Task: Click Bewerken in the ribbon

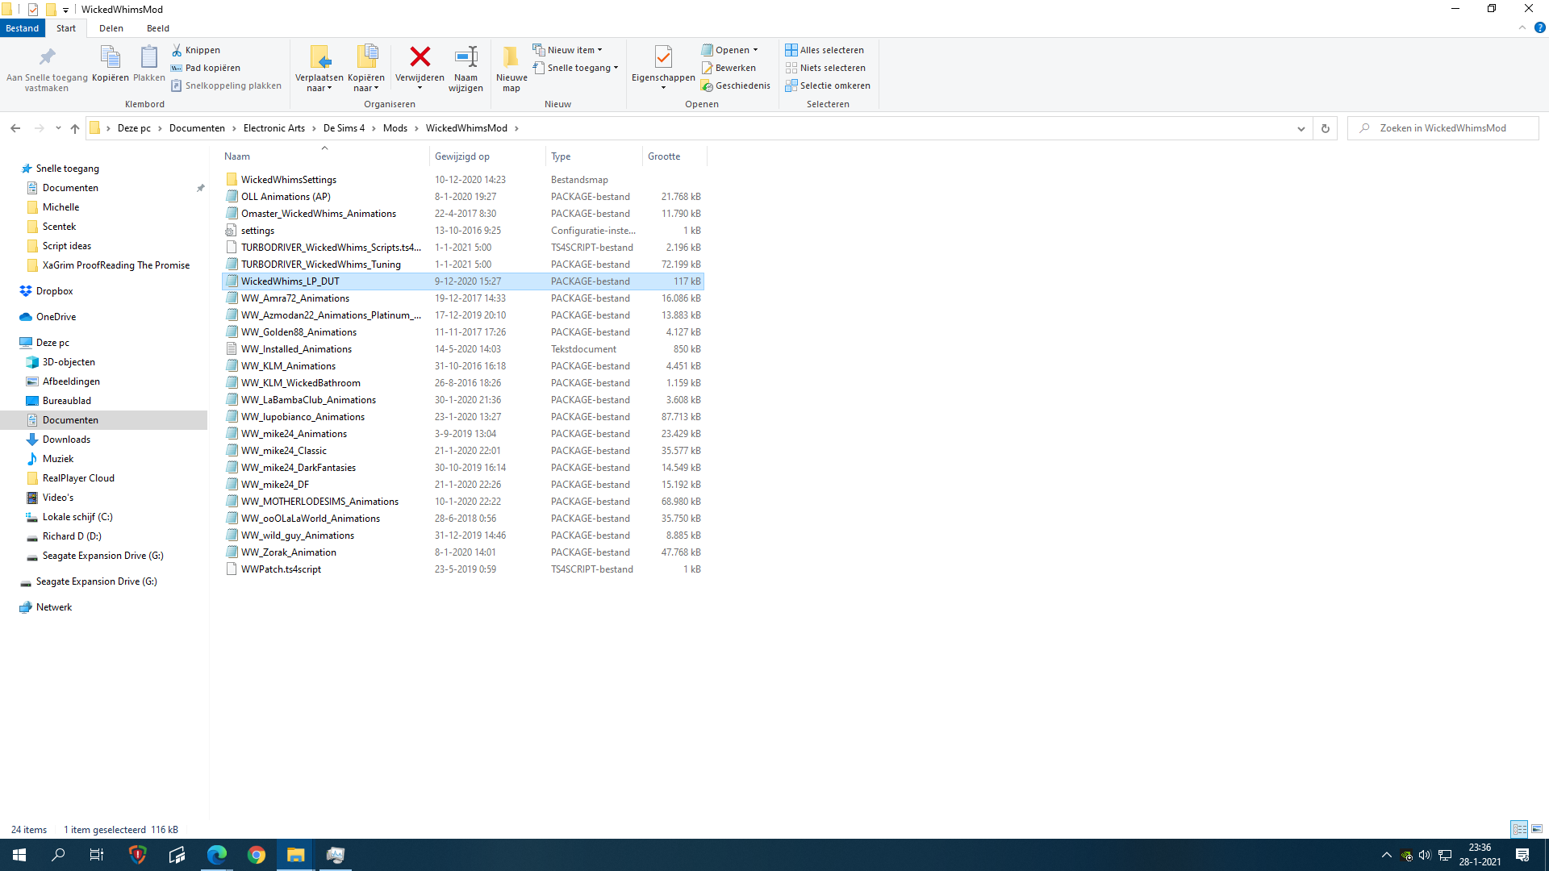Action: (x=729, y=68)
